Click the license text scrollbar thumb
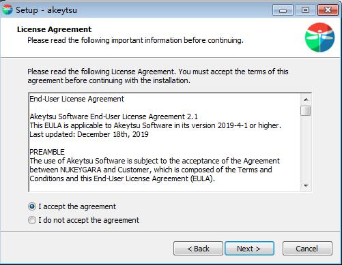Viewport: 342px width, 265px height. point(306,110)
